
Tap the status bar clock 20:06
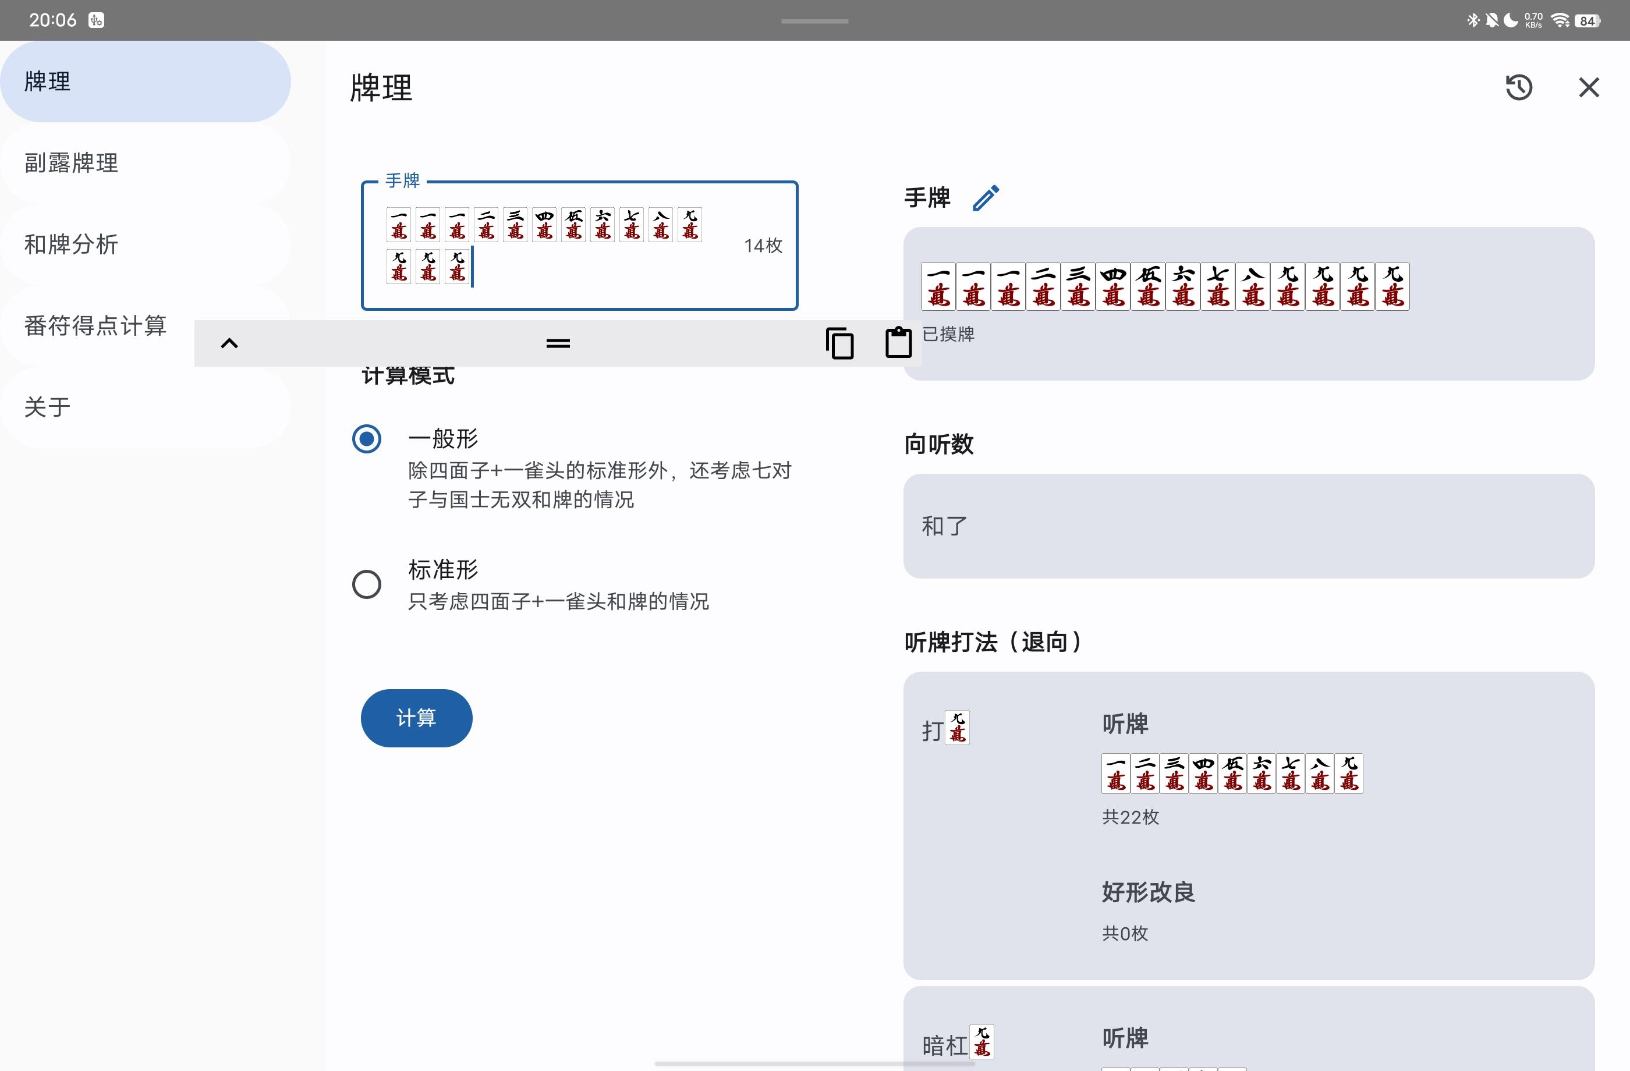click(x=53, y=20)
